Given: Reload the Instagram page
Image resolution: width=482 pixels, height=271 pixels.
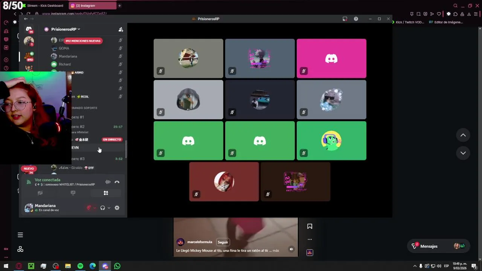Looking at the screenshot, I should (x=28, y=14).
